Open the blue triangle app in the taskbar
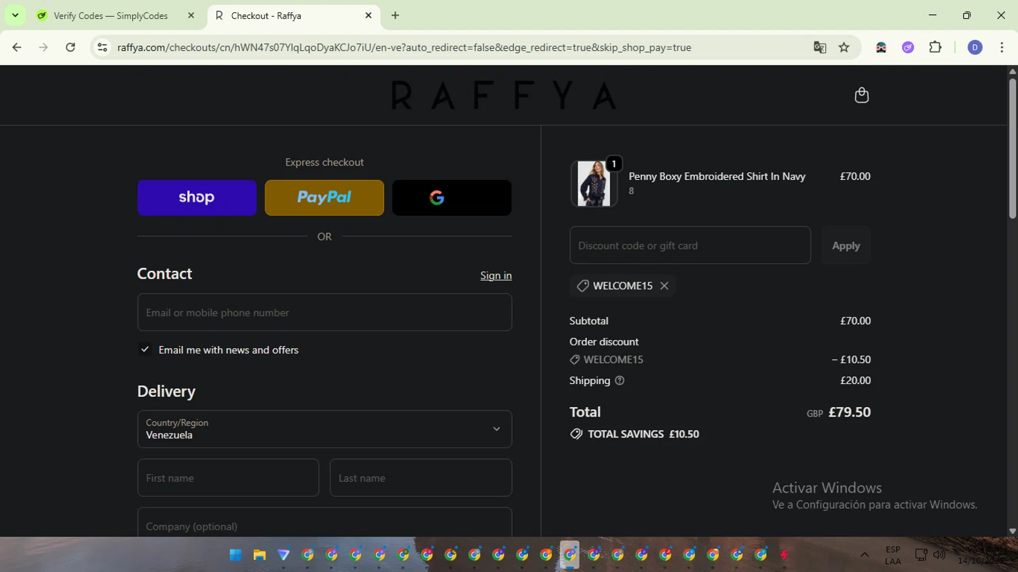 pos(284,555)
